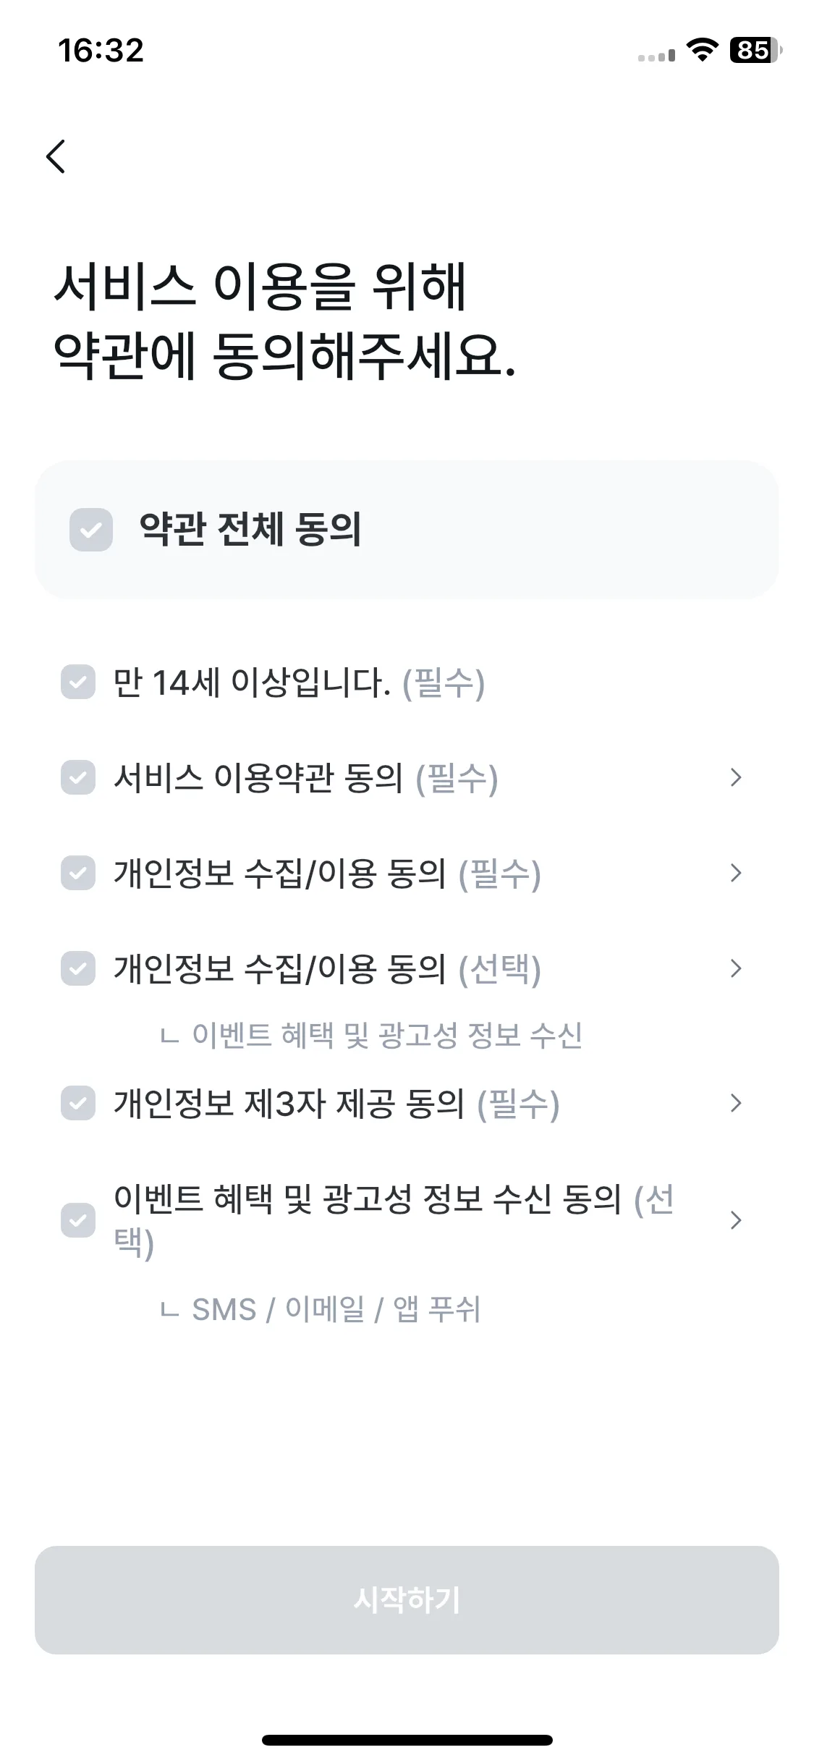The width and height of the screenshot is (814, 1763).
Task: Open 서비스 이용약관 details via its chevron
Action: pos(736,777)
